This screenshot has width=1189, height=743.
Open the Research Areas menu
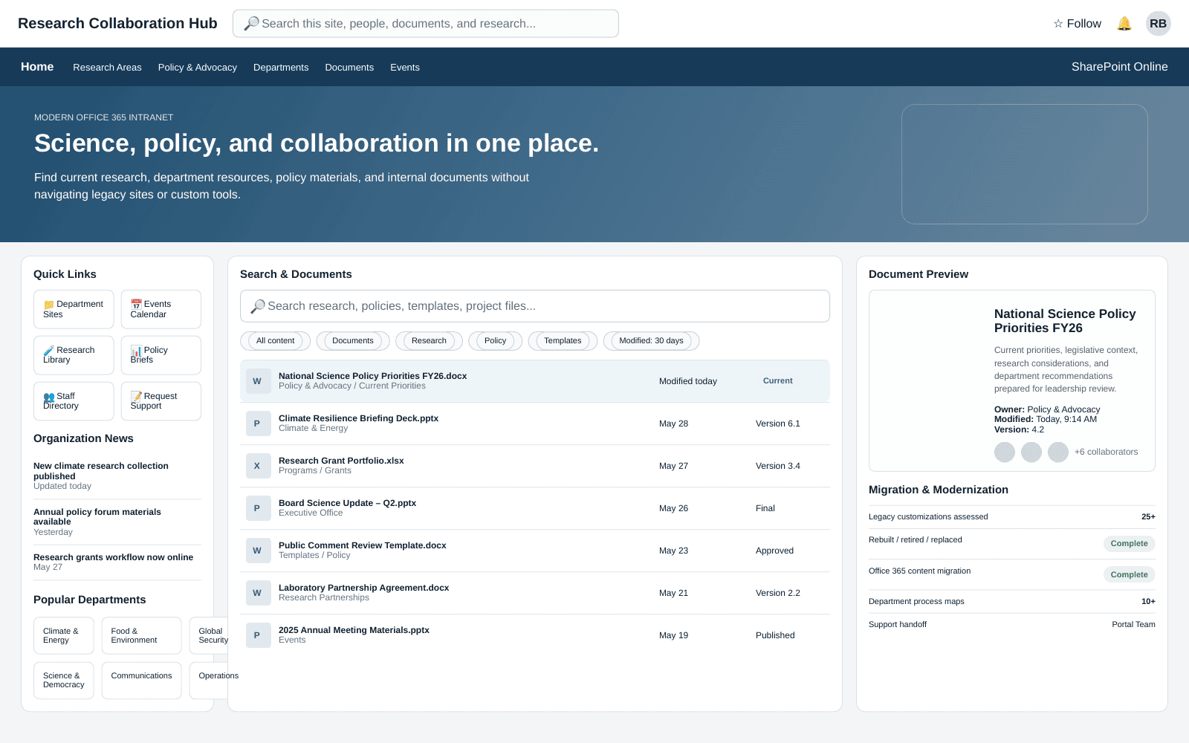pos(107,68)
